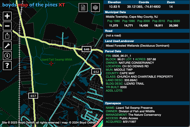Click the Road section header

coord(146,31)
